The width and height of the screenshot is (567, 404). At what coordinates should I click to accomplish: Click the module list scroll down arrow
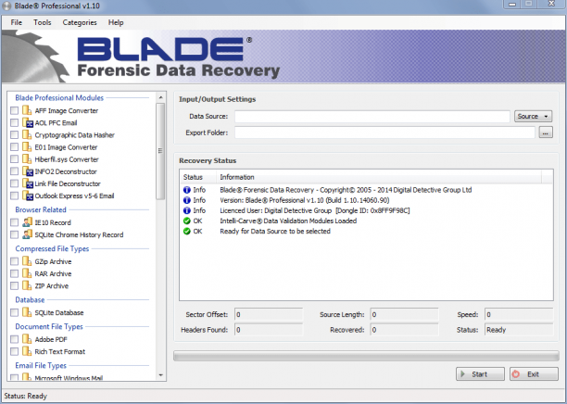coord(160,375)
